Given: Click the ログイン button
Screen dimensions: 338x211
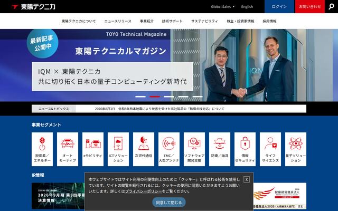Looking at the screenshot, I should pyautogui.click(x=279, y=6).
